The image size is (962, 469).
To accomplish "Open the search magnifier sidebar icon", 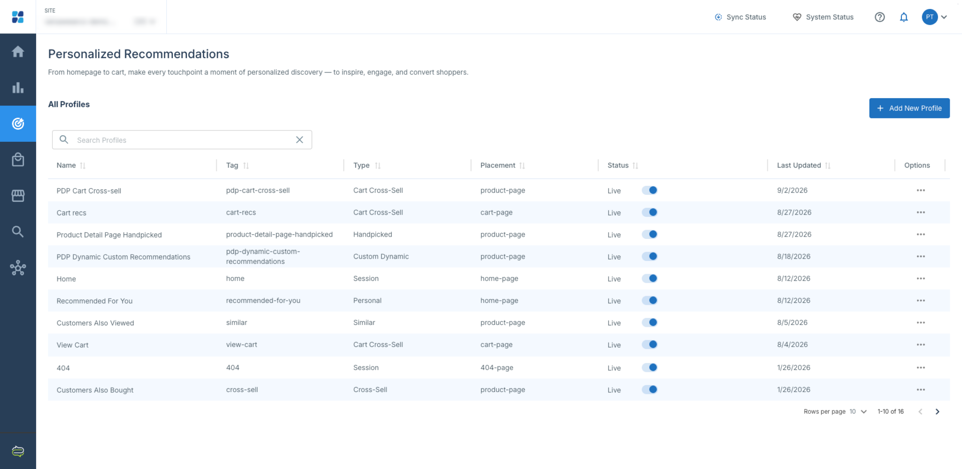I will click(18, 231).
